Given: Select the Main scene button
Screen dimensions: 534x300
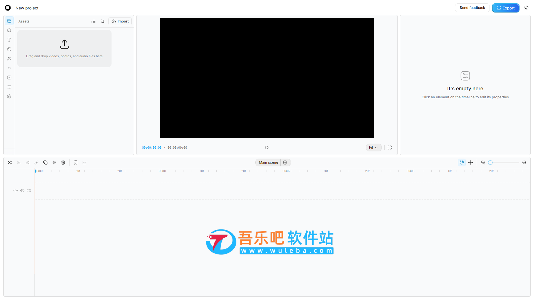Looking at the screenshot, I should pos(268,162).
